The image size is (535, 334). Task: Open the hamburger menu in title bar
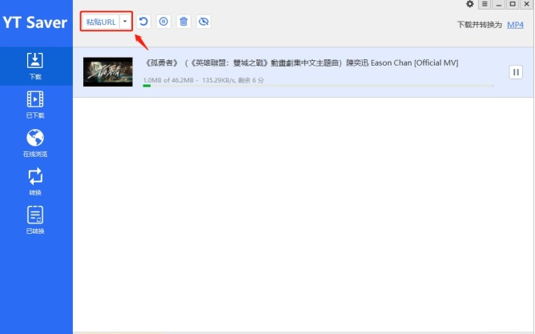point(485,5)
